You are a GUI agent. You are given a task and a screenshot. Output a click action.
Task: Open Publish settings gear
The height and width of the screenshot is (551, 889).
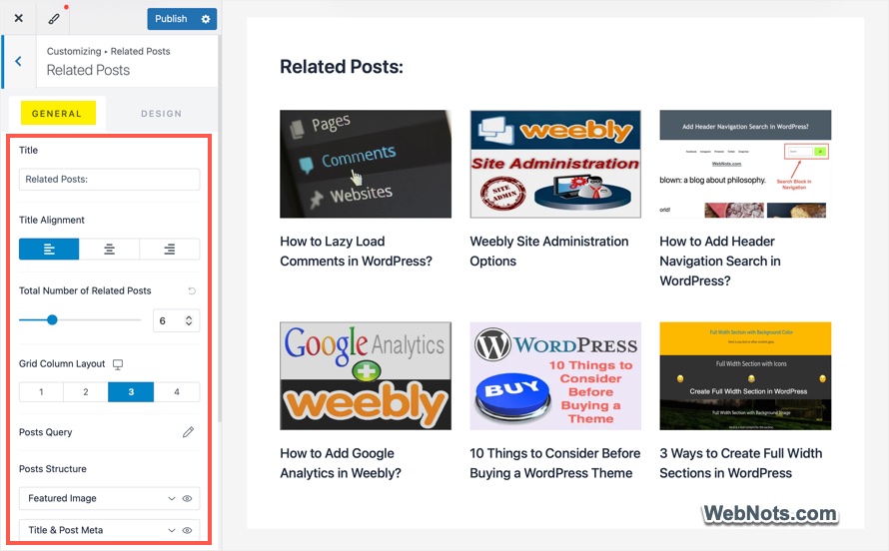tap(205, 19)
